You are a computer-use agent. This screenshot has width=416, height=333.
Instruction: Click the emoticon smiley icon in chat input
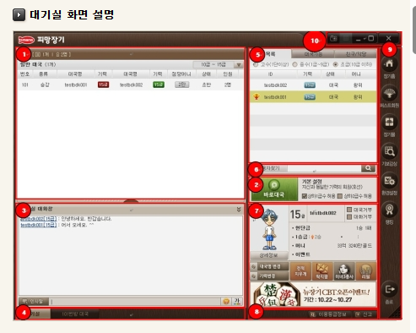click(x=226, y=302)
